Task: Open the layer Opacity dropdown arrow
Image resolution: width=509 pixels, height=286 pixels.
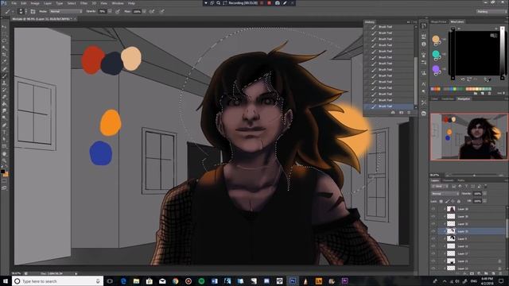Action: pyautogui.click(x=484, y=194)
